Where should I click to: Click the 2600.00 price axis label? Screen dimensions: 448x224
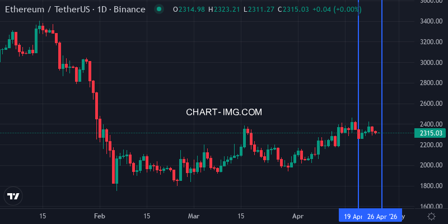(x=431, y=104)
